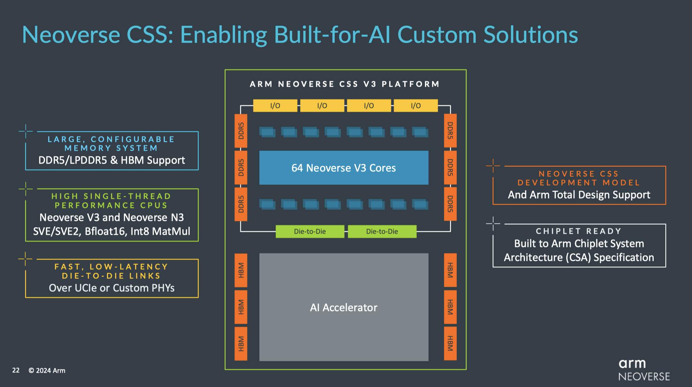Click the left Die-to-Die block
This screenshot has width=692, height=387.
click(310, 231)
